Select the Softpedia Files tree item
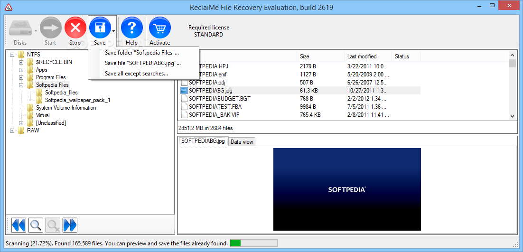 click(x=52, y=85)
